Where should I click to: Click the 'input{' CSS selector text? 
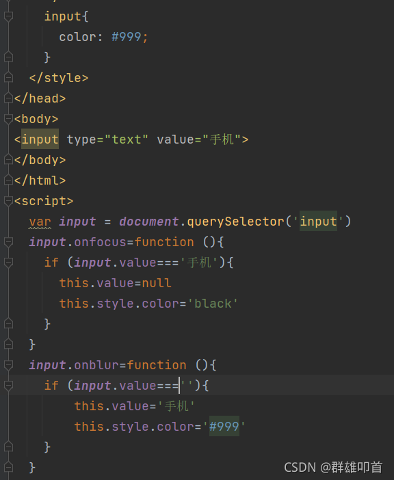point(66,16)
